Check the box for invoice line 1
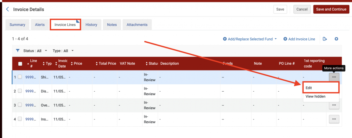352x138 pixels. click(x=20, y=77)
